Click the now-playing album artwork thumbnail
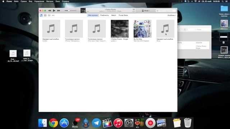Image resolution: width=230 pixels, height=129 pixels. click(83, 10)
